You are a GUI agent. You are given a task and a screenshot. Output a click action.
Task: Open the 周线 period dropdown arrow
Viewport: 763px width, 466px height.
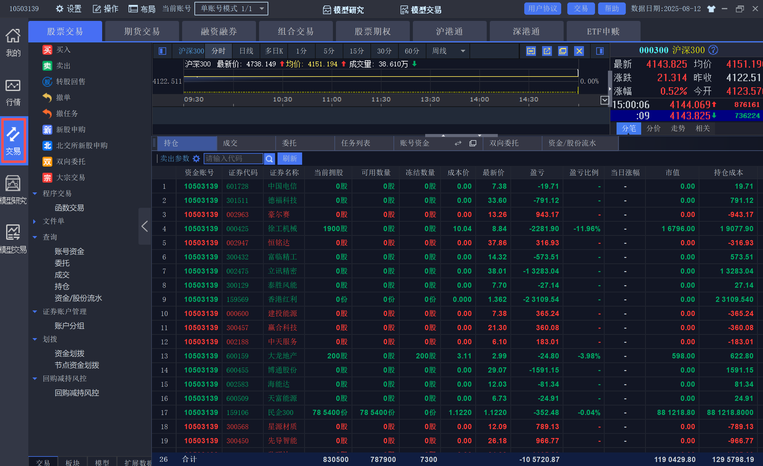click(x=463, y=51)
